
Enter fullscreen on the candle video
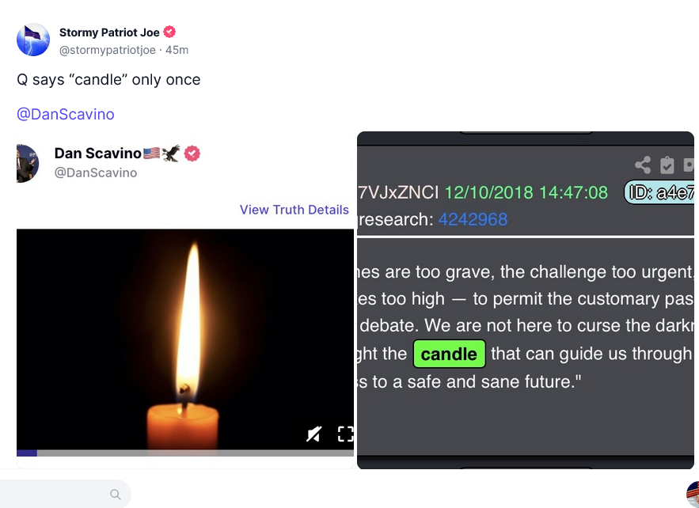pyautogui.click(x=345, y=434)
